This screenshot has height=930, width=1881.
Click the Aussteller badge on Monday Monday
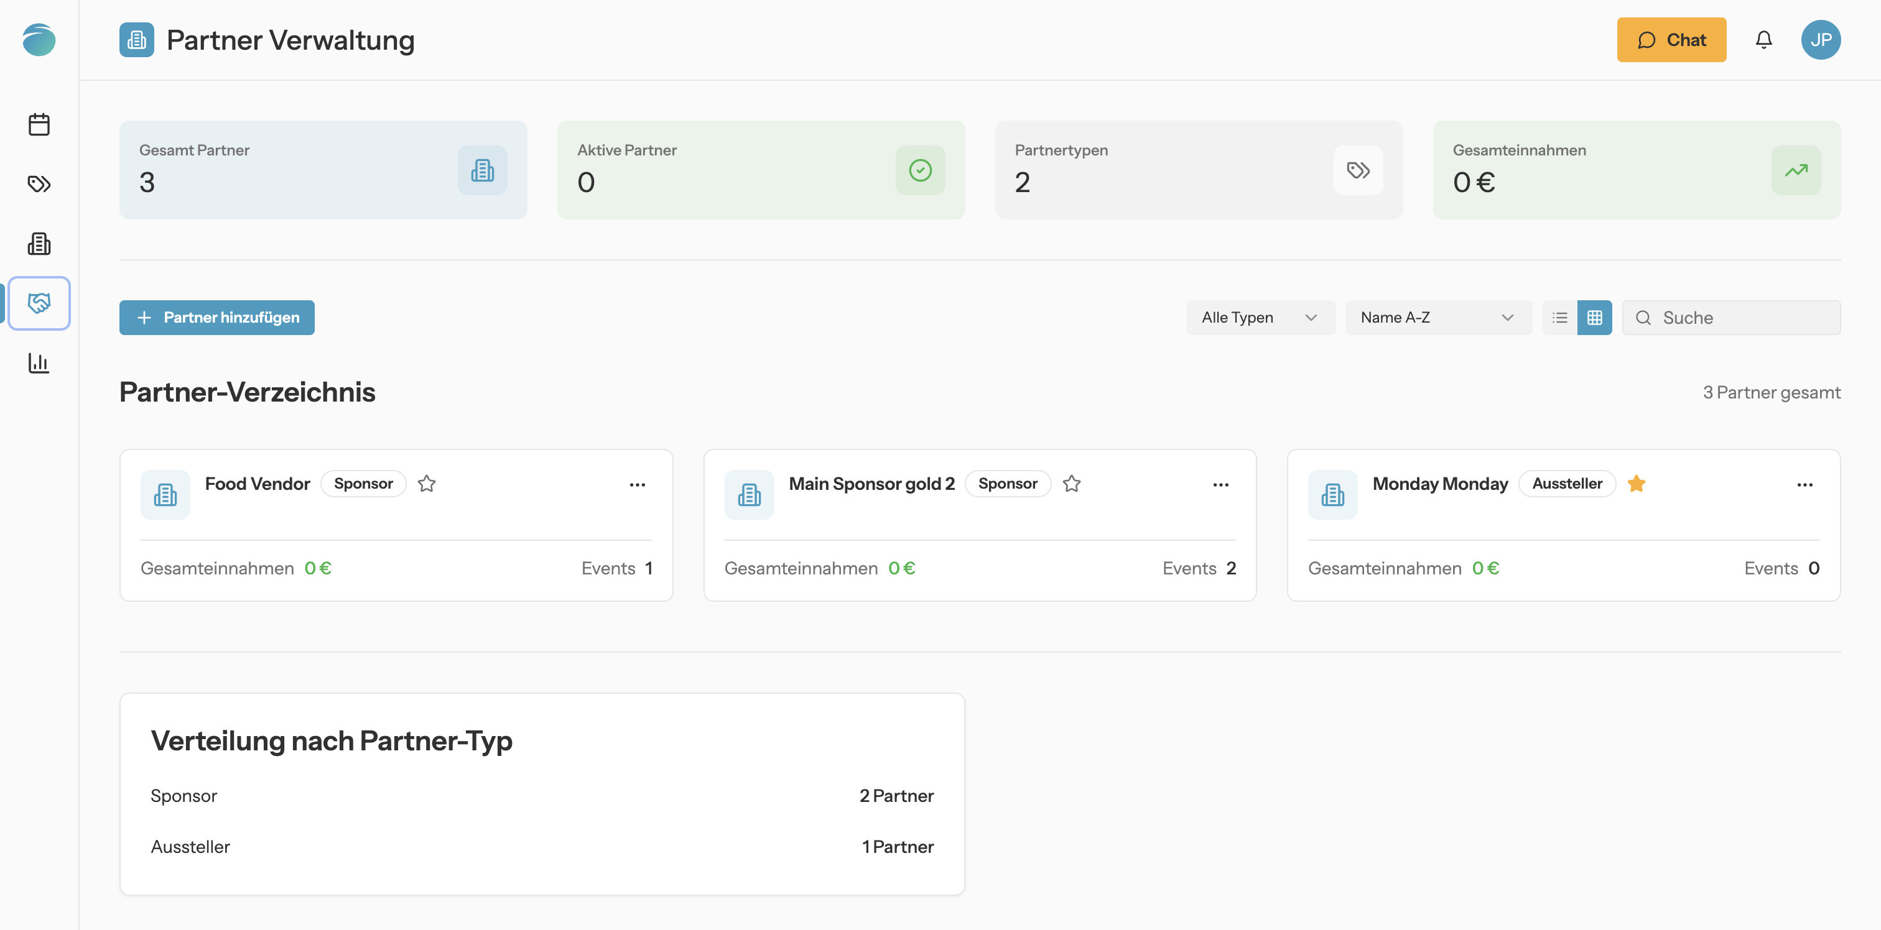(x=1567, y=483)
